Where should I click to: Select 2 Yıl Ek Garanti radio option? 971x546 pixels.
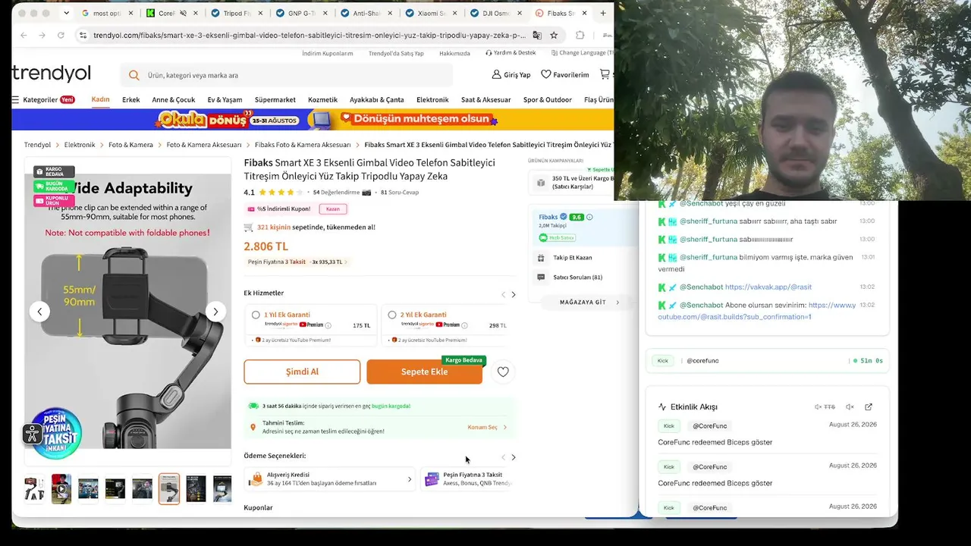pyautogui.click(x=391, y=315)
